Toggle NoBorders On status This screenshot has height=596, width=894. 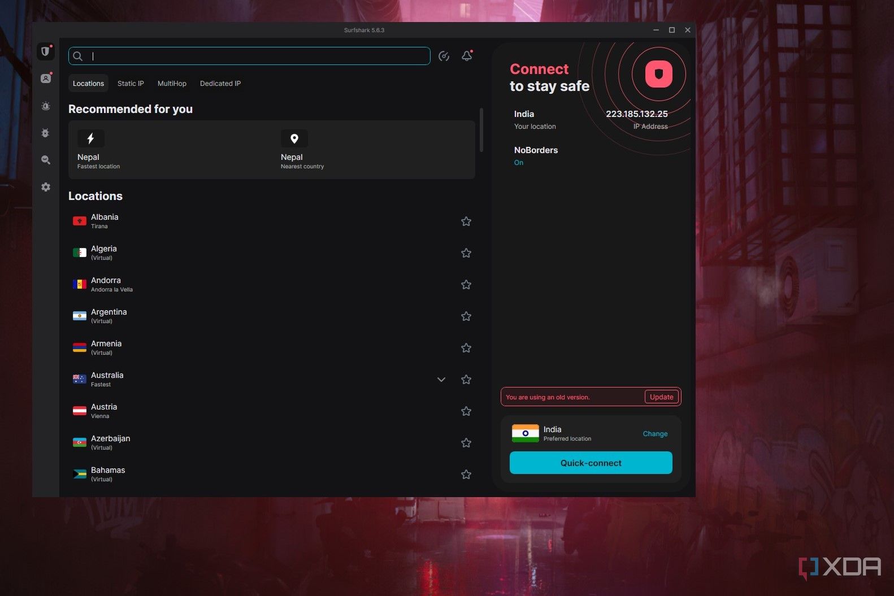[x=519, y=163]
